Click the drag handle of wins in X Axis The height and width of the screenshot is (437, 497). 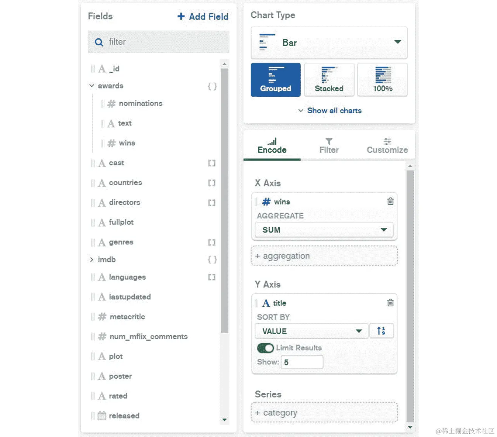point(257,202)
